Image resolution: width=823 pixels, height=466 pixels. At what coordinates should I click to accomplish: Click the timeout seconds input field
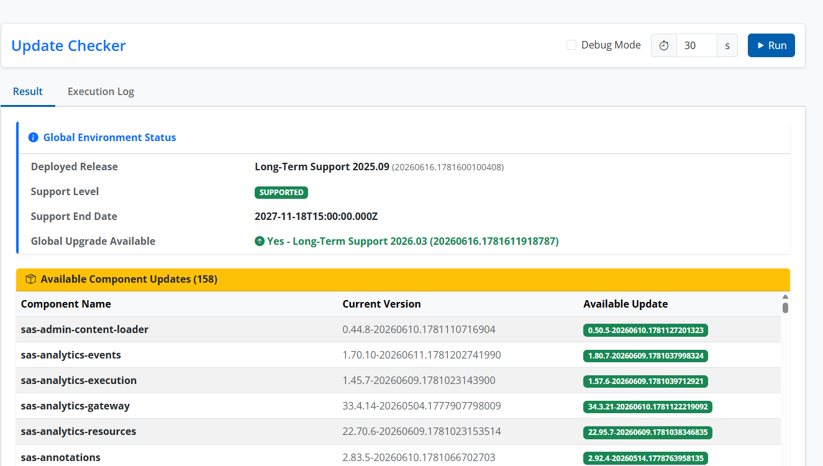(x=696, y=45)
